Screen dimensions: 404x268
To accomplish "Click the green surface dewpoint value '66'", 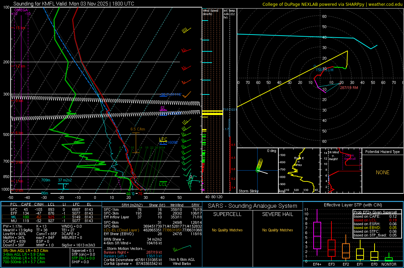I will click(128, 194).
